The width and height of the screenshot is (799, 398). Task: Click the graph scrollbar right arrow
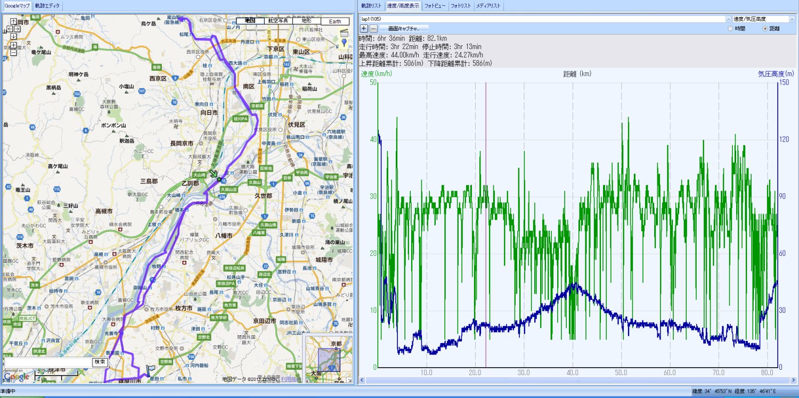point(793,380)
